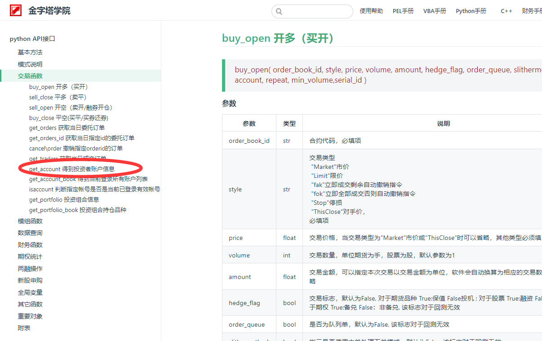Image resolution: width=542 pixels, height=341 pixels.
Task: Click the "fok"立即全部成交否则自动撤销指令 line
Action: 363,194
